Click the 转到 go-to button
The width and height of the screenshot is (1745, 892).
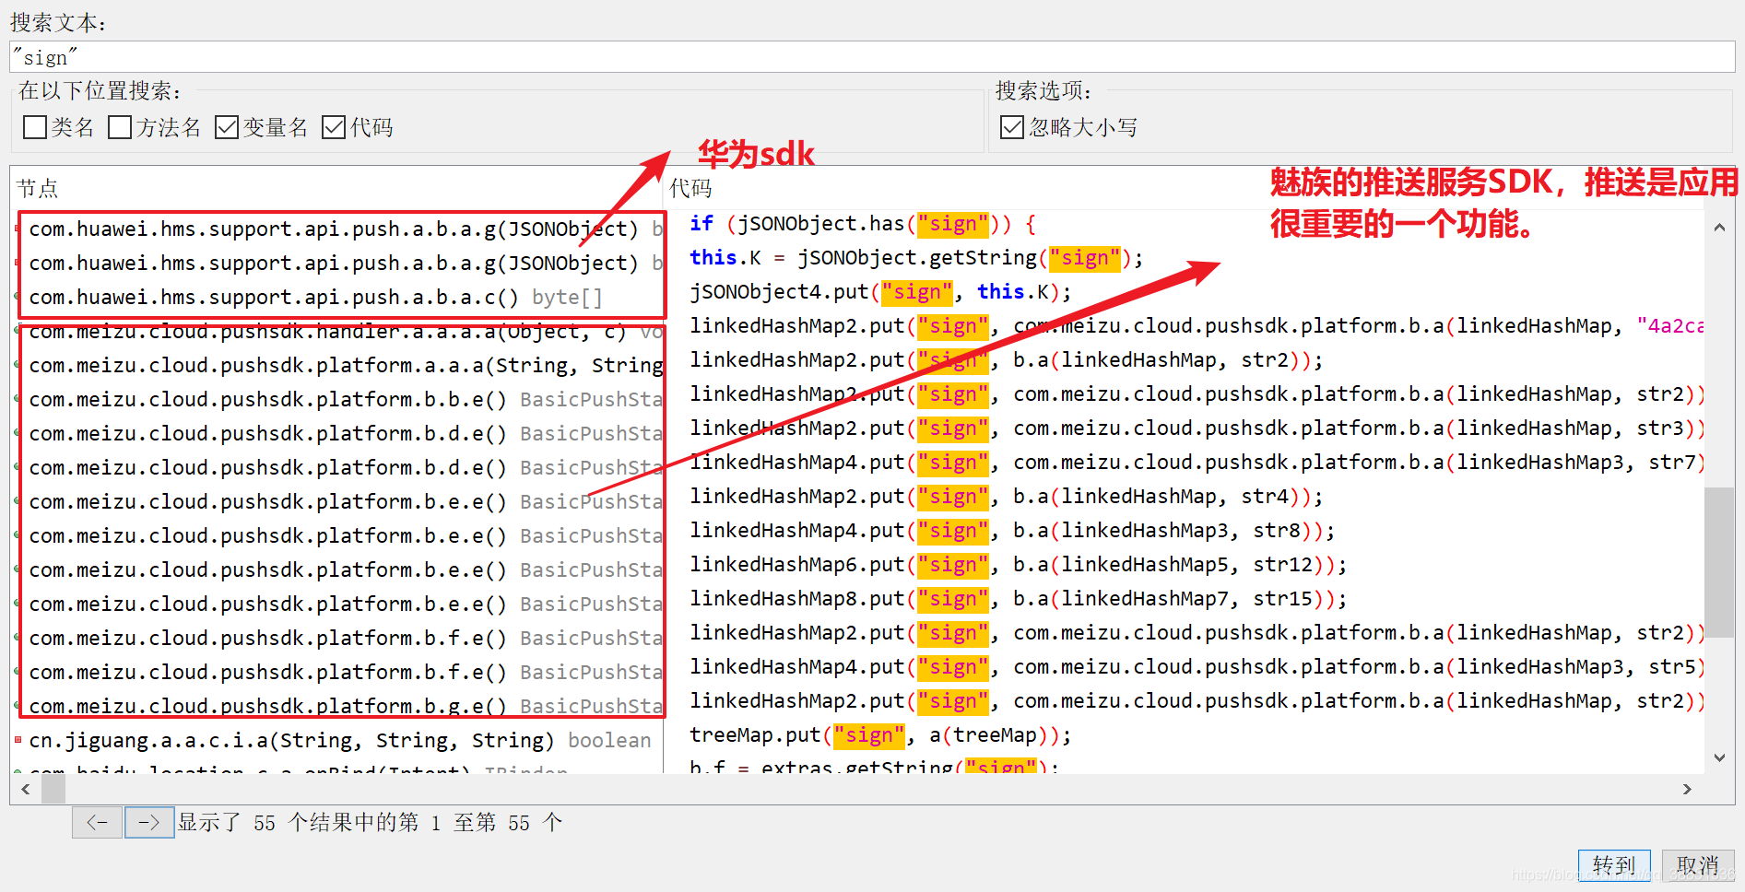(1614, 866)
